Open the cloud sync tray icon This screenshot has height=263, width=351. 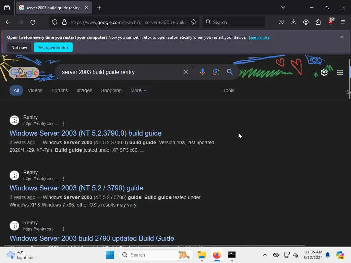[x=276, y=255]
